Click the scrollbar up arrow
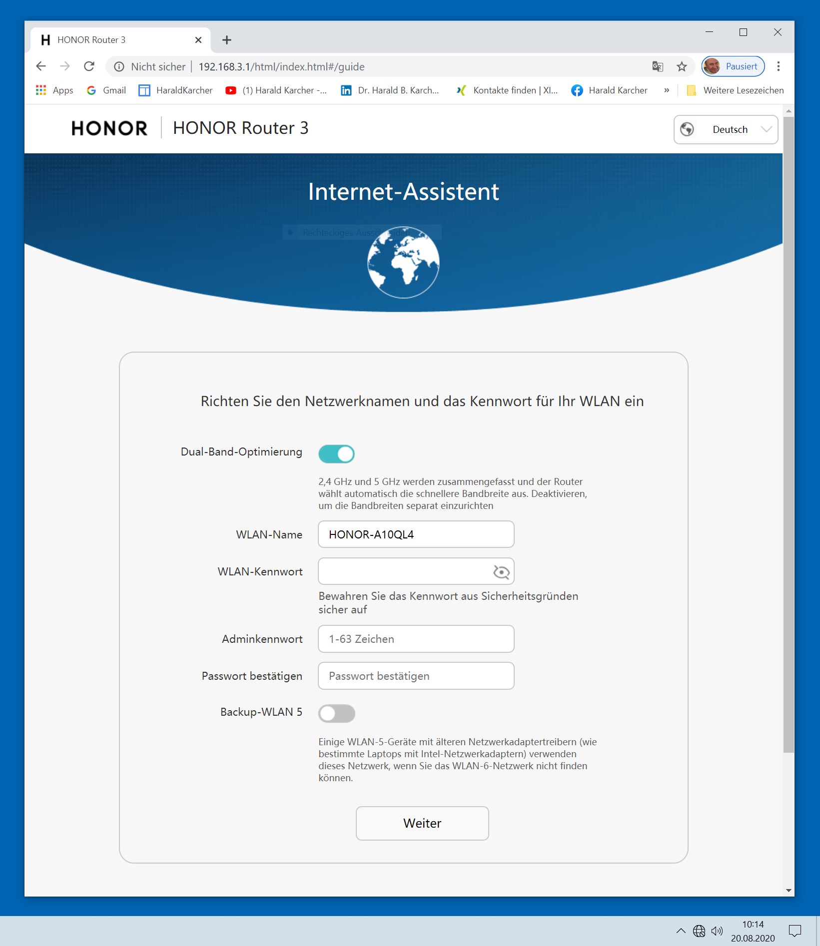The image size is (820, 946). 789,111
